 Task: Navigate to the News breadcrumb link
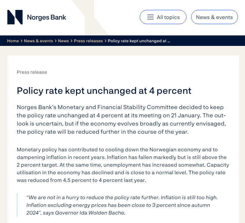(x=63, y=41)
